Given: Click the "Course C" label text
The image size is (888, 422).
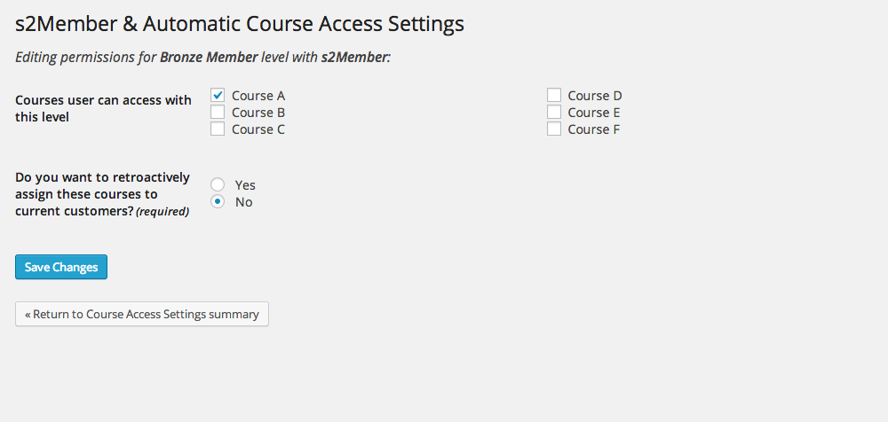Looking at the screenshot, I should [258, 129].
